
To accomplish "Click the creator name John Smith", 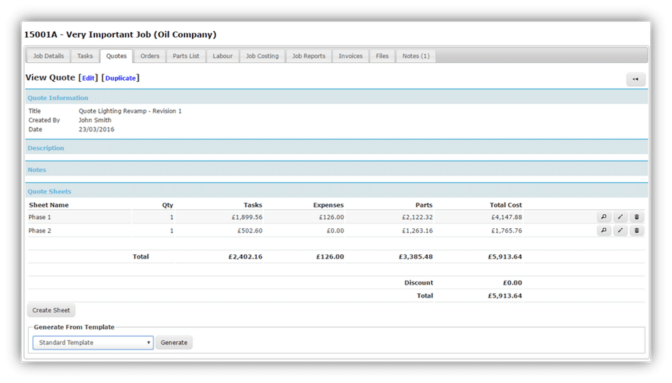I will pyautogui.click(x=94, y=120).
